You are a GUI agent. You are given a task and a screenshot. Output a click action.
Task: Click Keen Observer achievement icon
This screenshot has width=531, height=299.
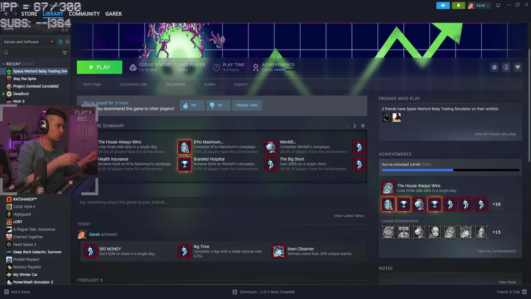[278, 251]
